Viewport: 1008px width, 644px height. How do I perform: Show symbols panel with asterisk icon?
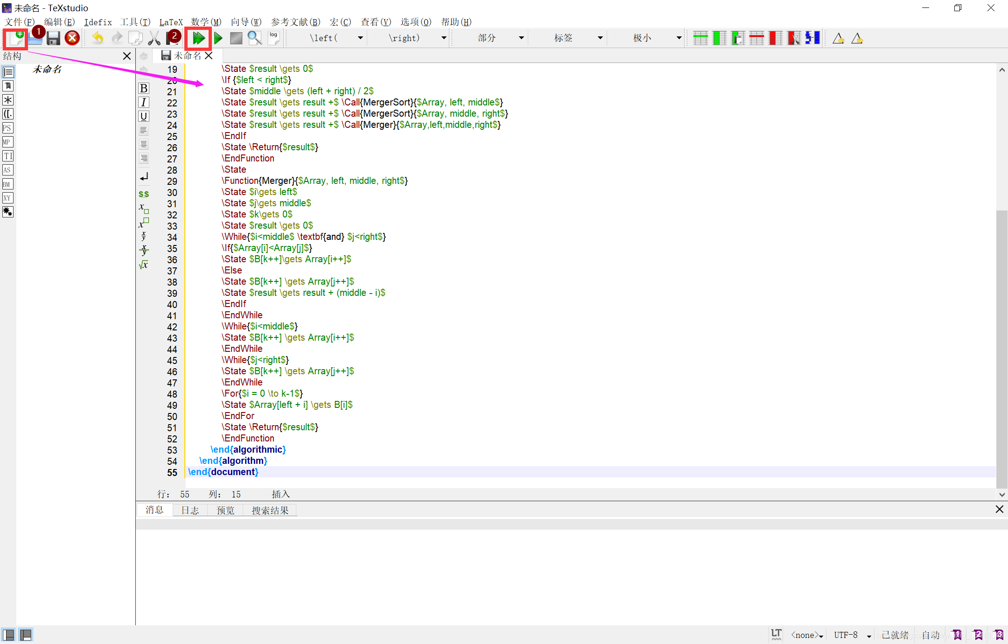coord(8,100)
